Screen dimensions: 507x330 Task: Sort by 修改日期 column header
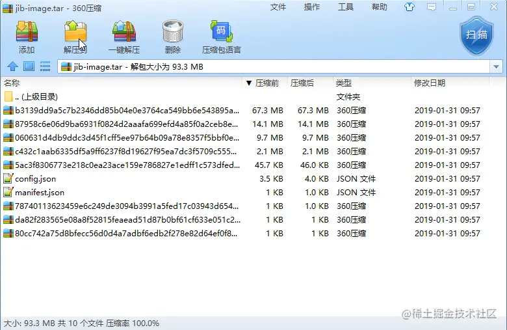(x=450, y=83)
